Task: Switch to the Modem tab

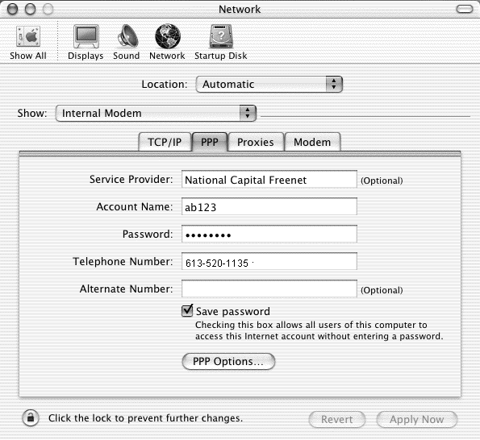Action: click(x=312, y=142)
